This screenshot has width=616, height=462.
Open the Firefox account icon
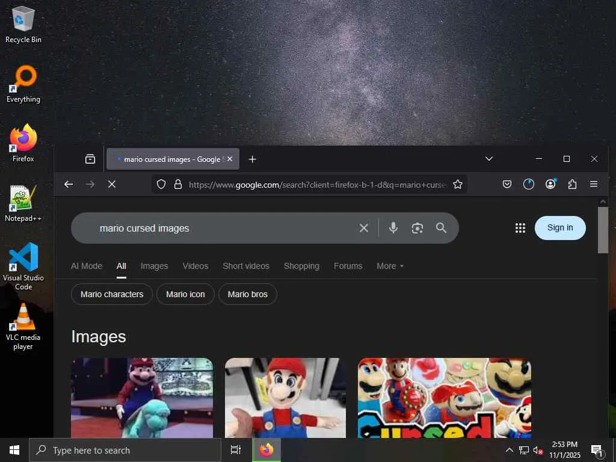pos(551,184)
